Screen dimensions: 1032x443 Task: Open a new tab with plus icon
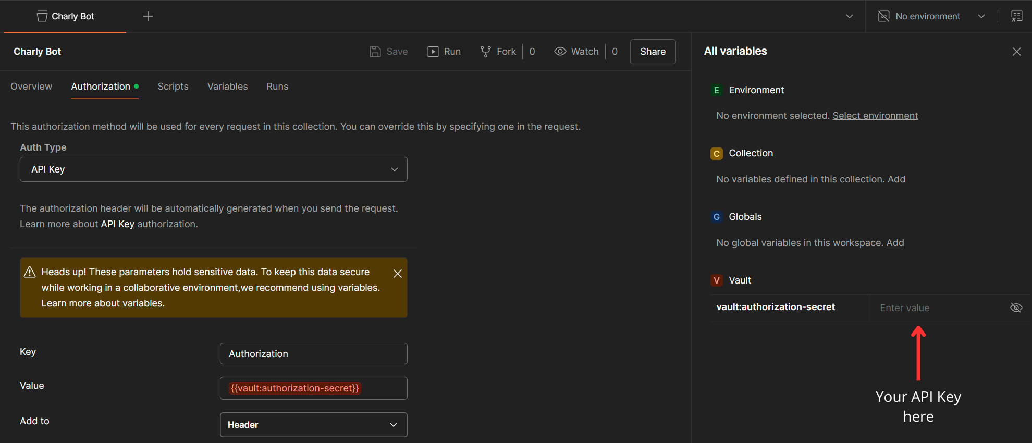pyautogui.click(x=148, y=16)
